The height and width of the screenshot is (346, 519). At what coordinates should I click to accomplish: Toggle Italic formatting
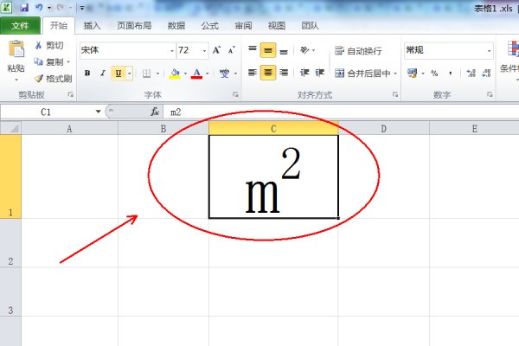click(103, 73)
